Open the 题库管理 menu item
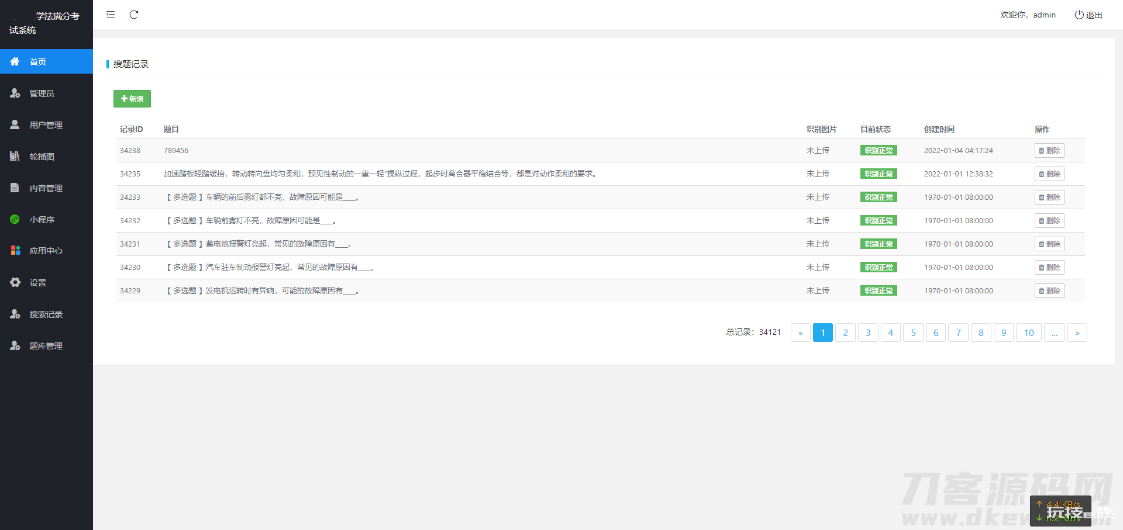 [46, 345]
